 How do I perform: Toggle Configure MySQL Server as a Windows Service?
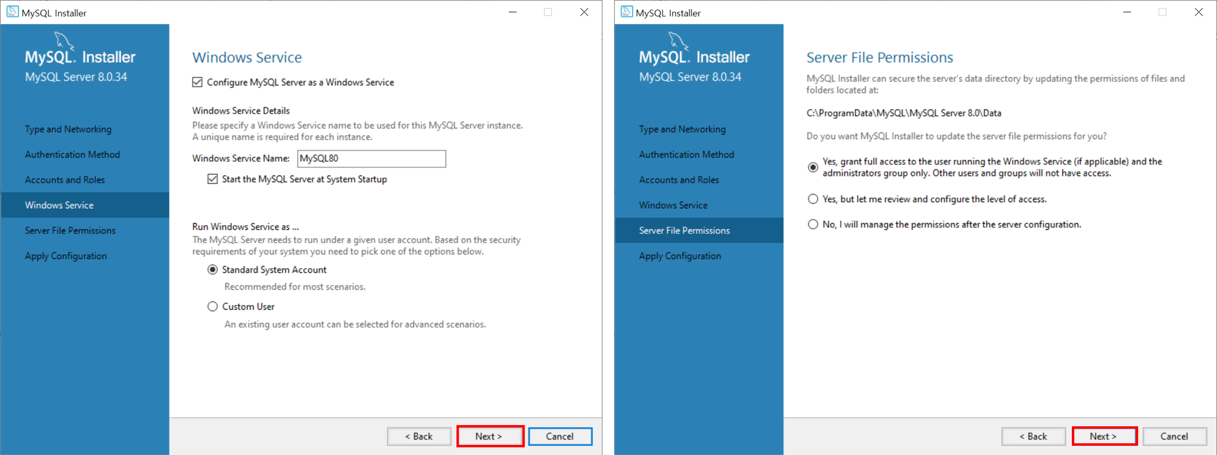[197, 82]
